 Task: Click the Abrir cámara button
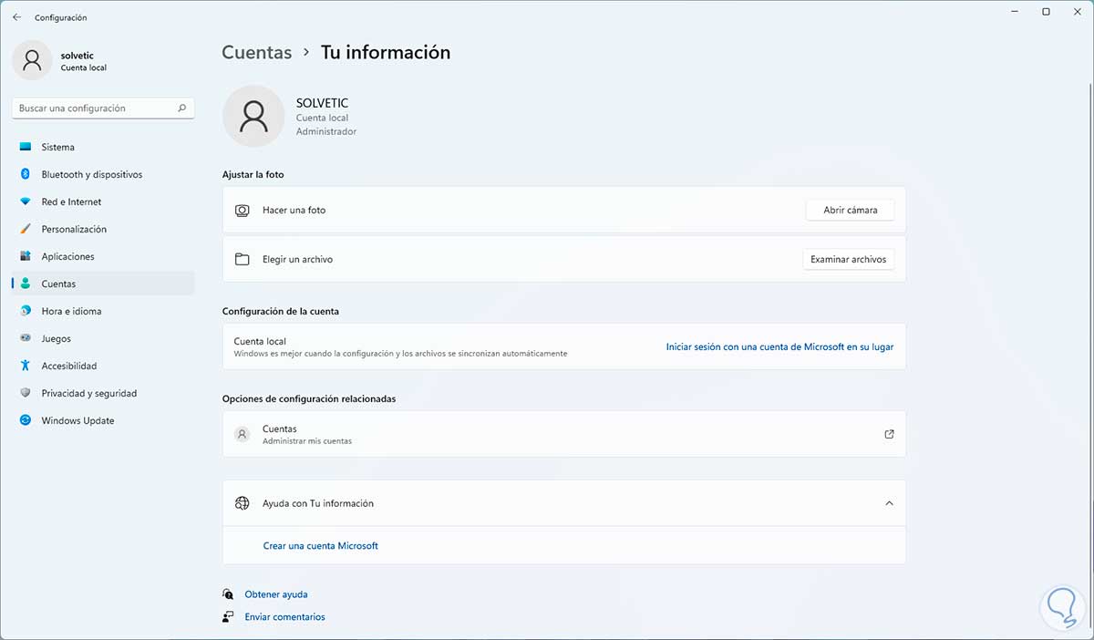point(850,210)
